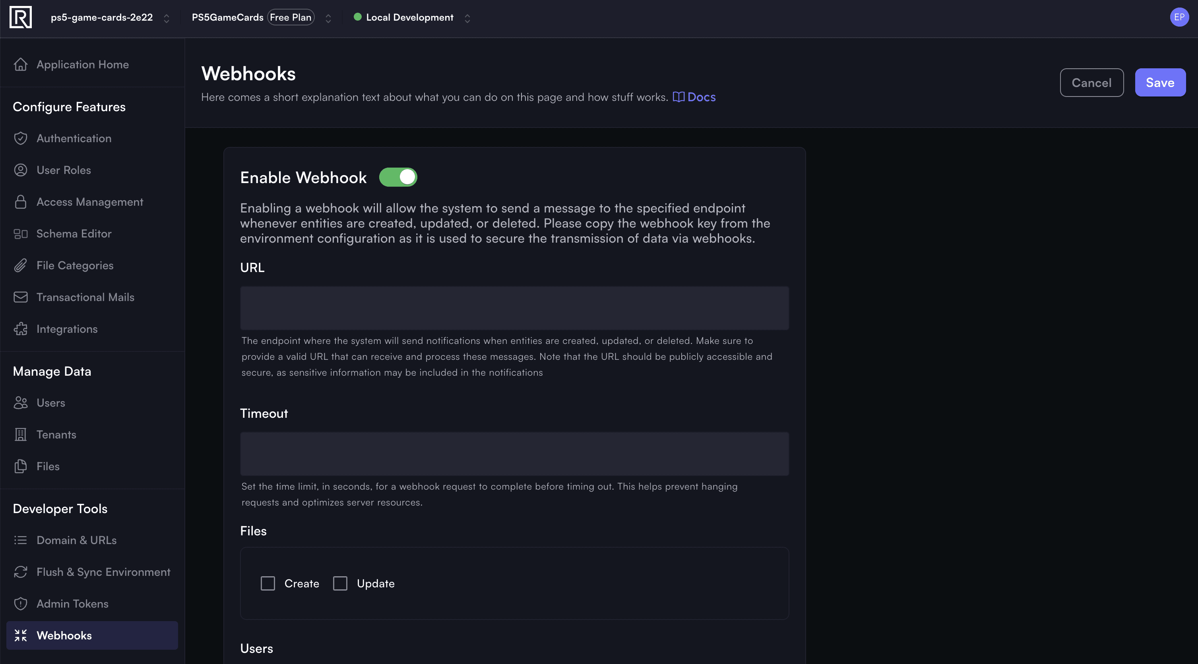Disable the Enable Webhook toggle
The width and height of the screenshot is (1198, 664).
(x=398, y=177)
